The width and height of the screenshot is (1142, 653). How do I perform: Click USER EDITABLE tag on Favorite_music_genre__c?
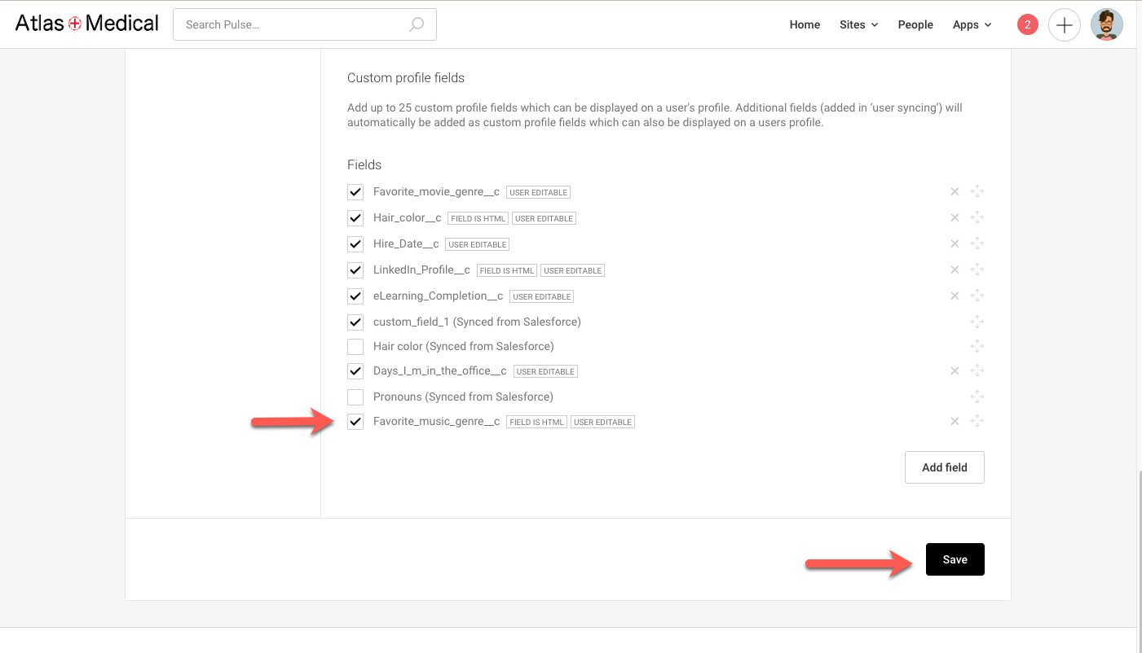pyautogui.click(x=602, y=422)
